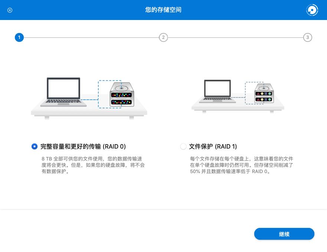Screen dimensions: 327x252
Task: Click the RAID 0 description paragraph
Action: point(93,165)
